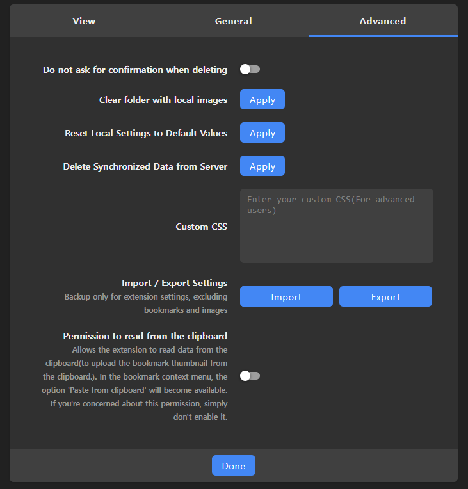Viewport: 468px width, 489px height.
Task: Click into the Custom CSS text area
Action: [337, 226]
